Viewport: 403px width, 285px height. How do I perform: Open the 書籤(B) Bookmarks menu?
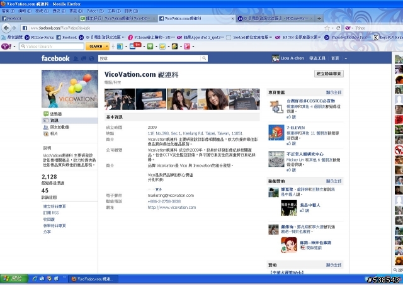pyautogui.click(x=76, y=11)
